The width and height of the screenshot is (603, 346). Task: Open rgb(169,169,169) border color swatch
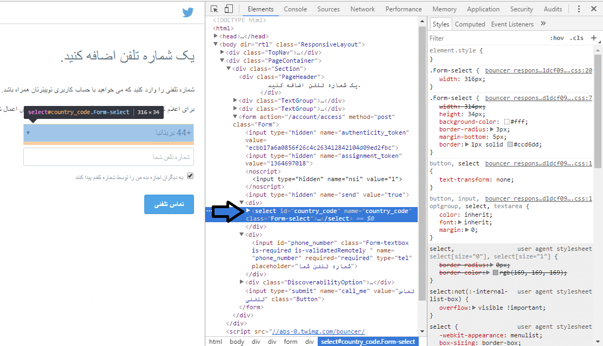pyautogui.click(x=495, y=272)
